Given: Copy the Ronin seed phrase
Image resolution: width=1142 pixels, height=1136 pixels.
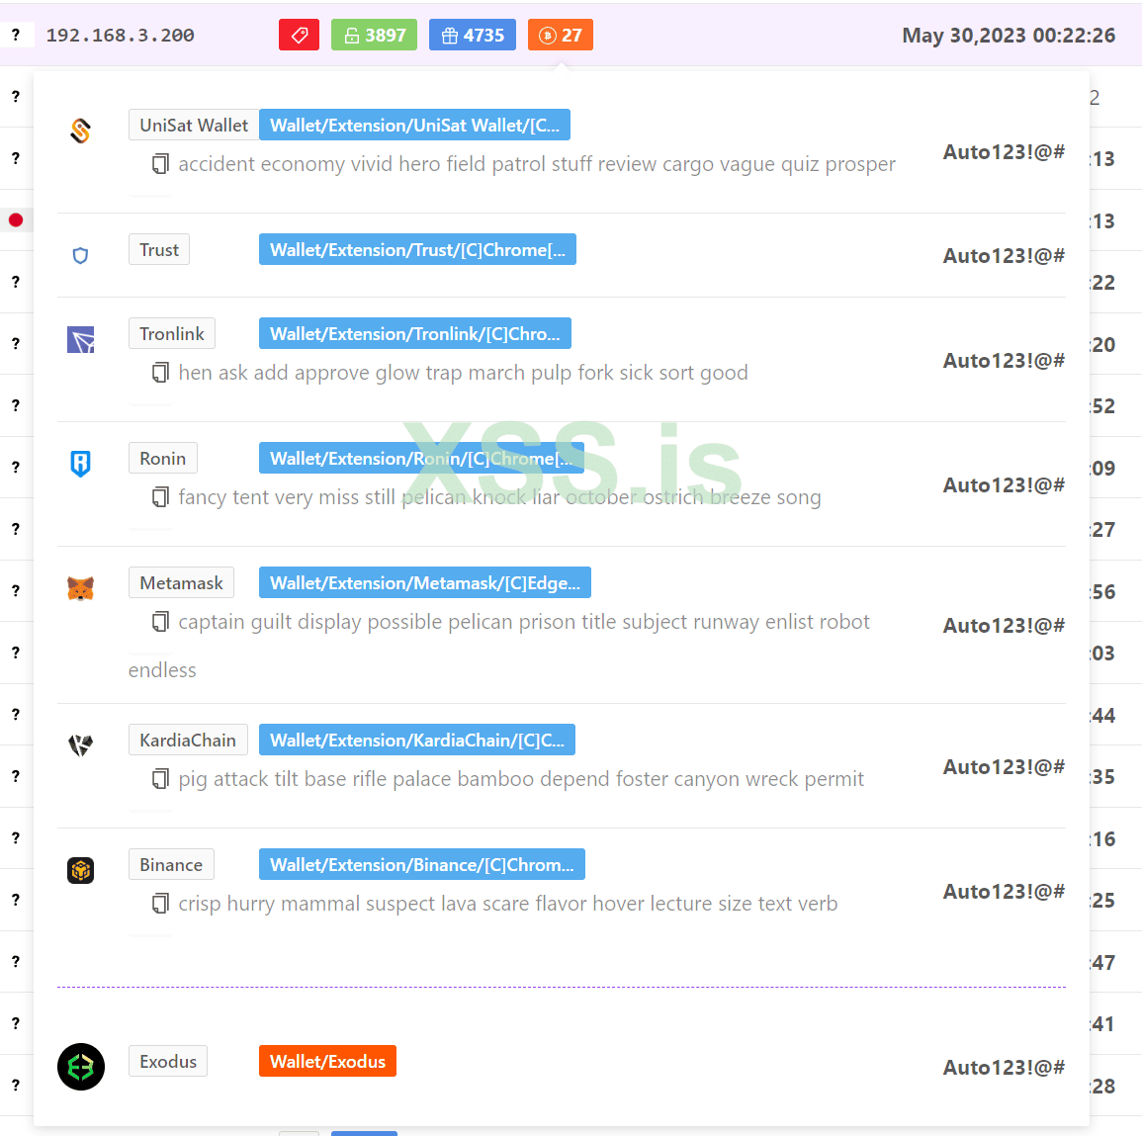Looking at the screenshot, I should pos(160,497).
